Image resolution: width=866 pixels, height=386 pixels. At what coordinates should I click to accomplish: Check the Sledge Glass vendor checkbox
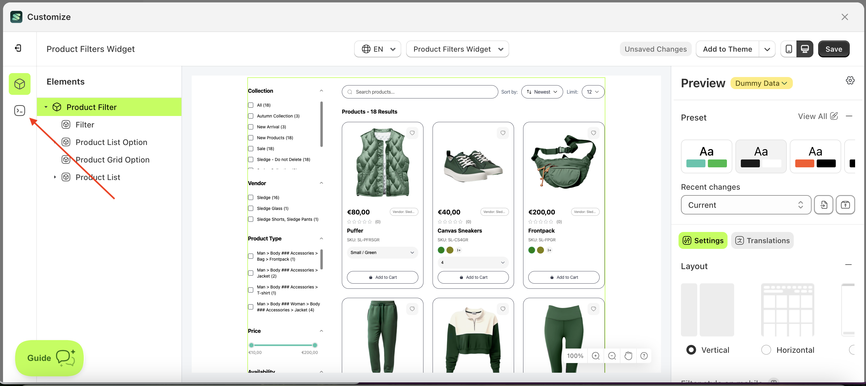251,208
